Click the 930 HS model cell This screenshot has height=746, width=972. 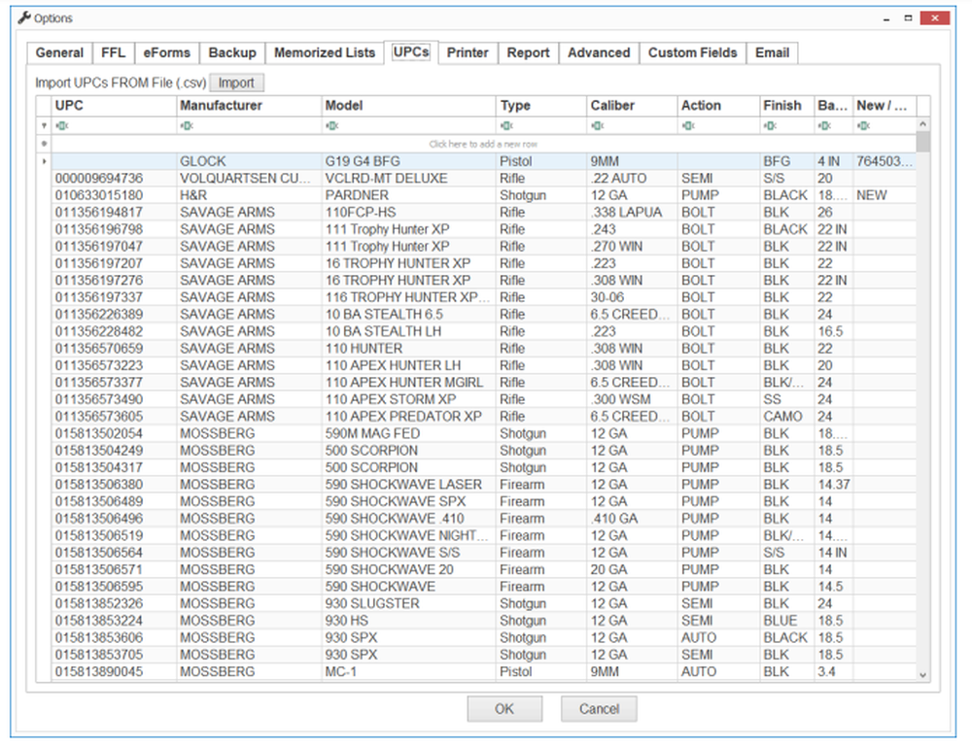click(409, 621)
